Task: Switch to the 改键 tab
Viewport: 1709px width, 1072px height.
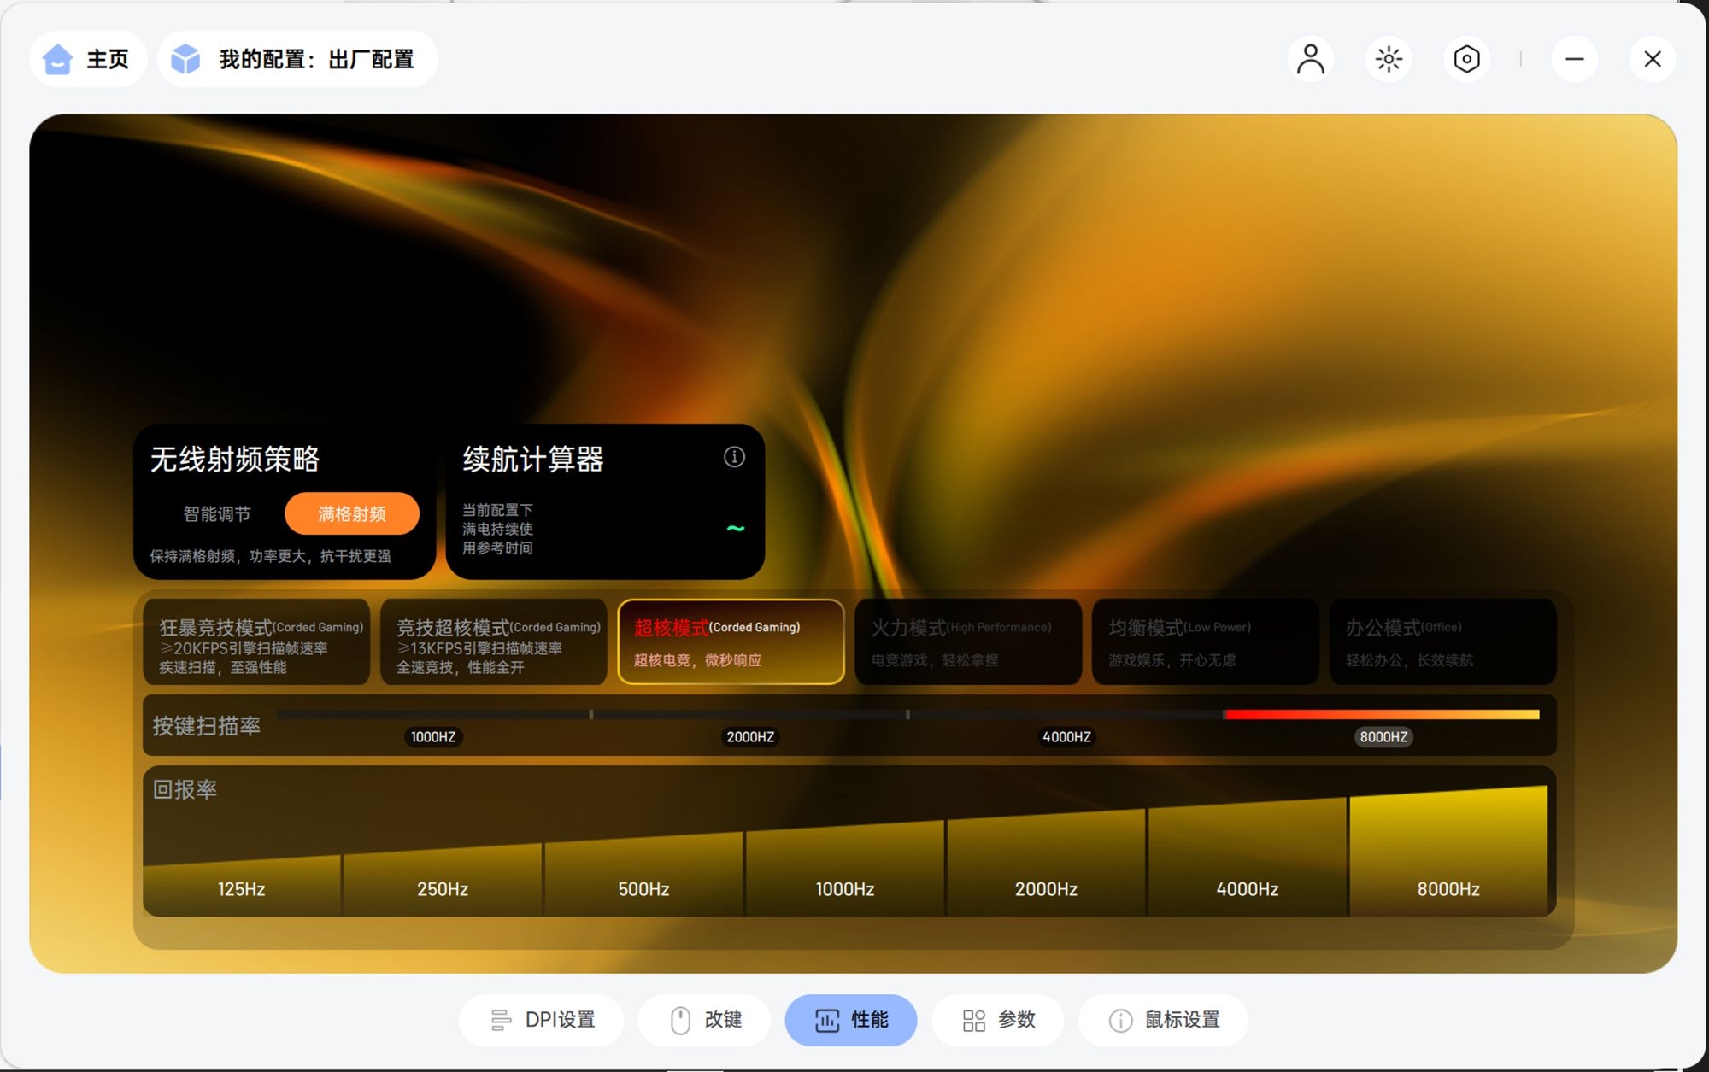Action: 705,1020
